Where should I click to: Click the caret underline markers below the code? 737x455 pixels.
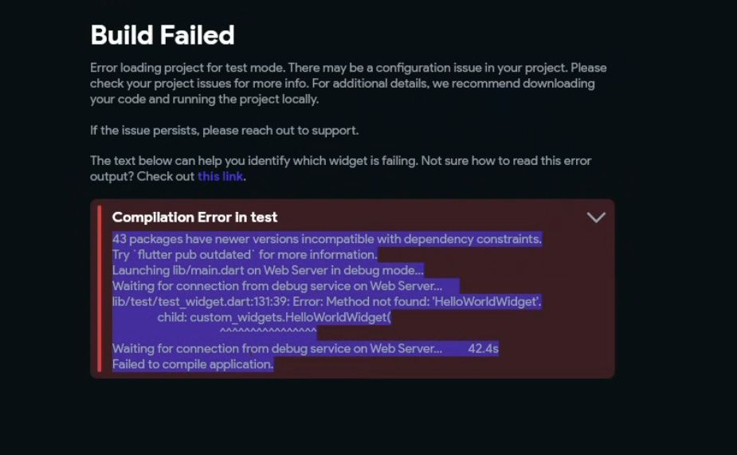[x=269, y=331]
